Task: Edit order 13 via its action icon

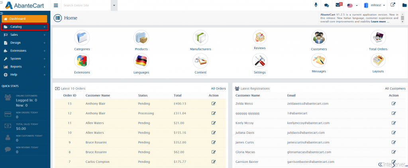Action: (214, 104)
